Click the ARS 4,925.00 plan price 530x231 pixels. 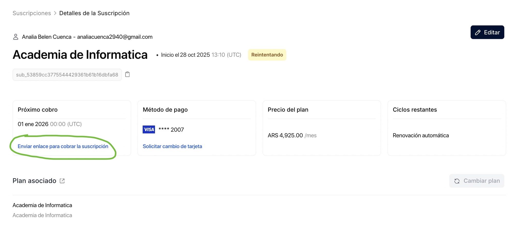[x=285, y=135]
